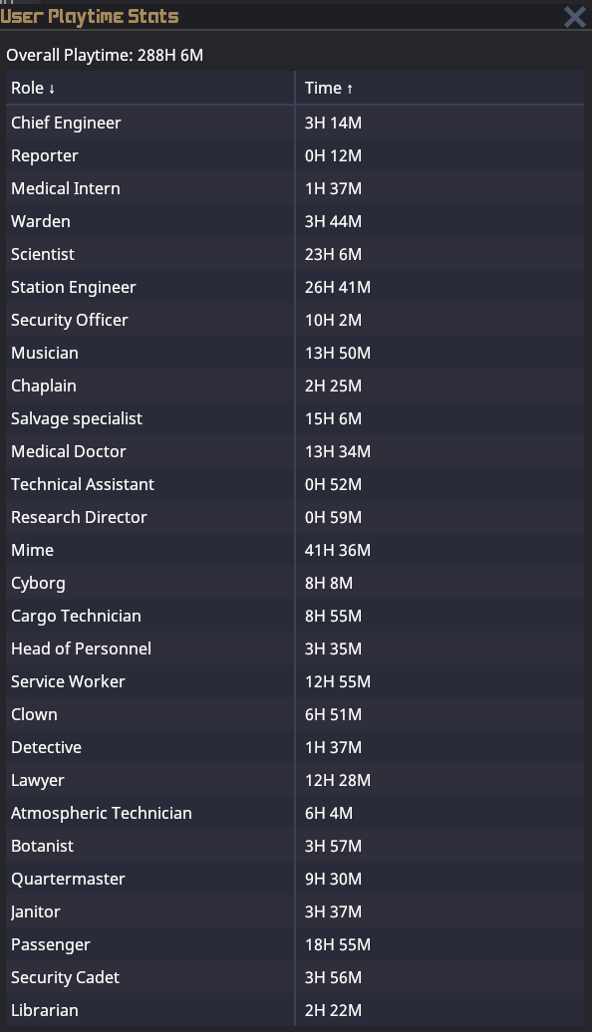Click the Head of Personnel entry

pos(81,648)
